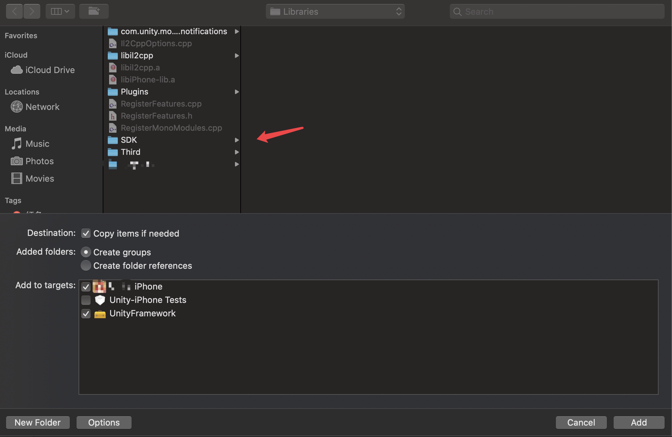This screenshot has width=672, height=437.
Task: Click the libil2cpp.a archive icon
Action: [113, 68]
